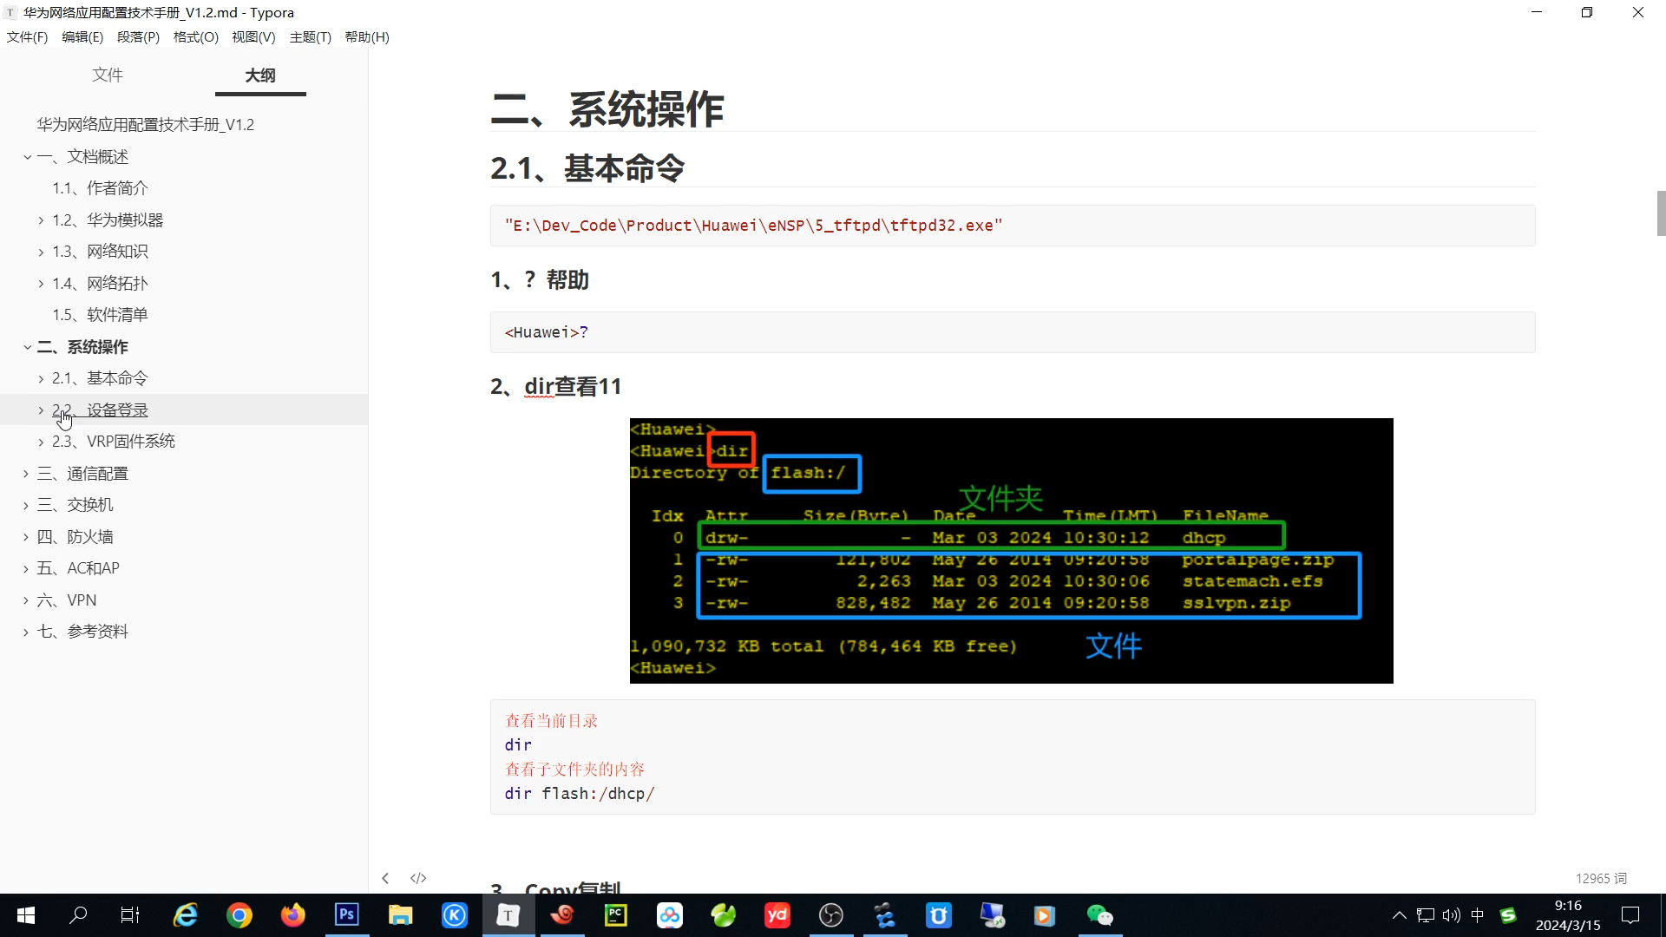The image size is (1666, 937).
Task: Collapse the 二、系统操作 outline section
Action: 27,347
